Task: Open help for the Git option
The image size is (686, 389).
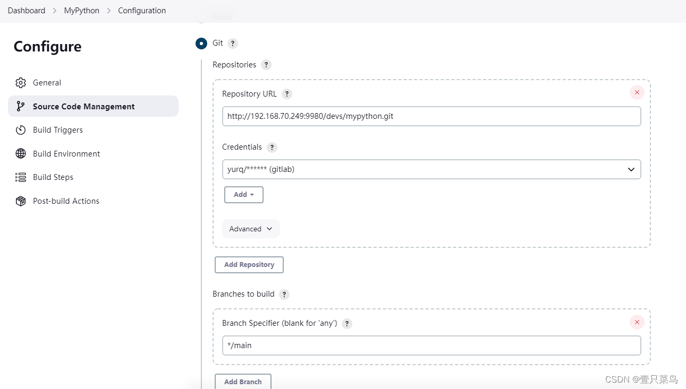Action: (233, 44)
